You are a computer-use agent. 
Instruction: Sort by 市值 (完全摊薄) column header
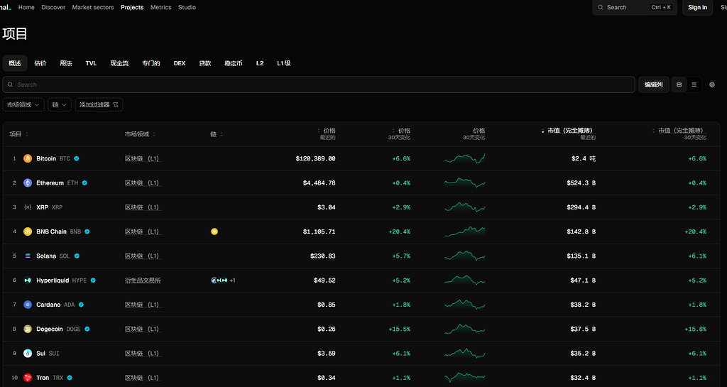[569, 131]
